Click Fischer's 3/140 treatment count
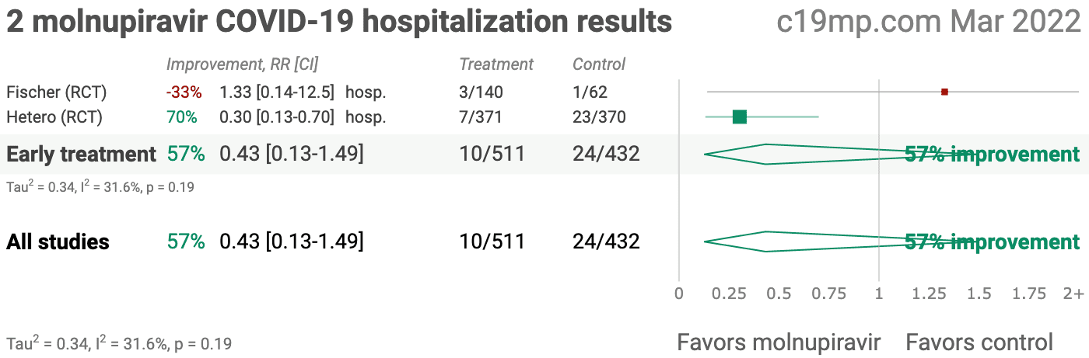Image resolution: width=1089 pixels, height=358 pixels. pyautogui.click(x=481, y=92)
